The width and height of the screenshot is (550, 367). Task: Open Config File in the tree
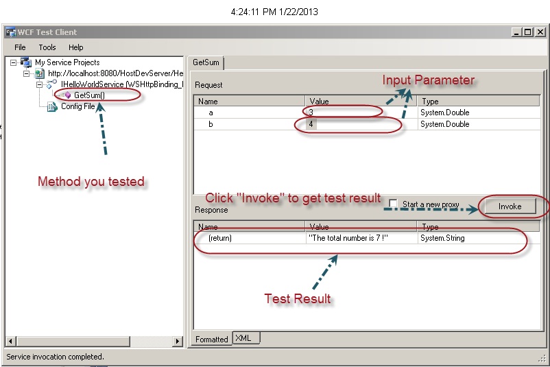(x=78, y=106)
